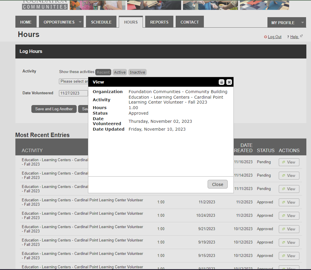Image resolution: width=311 pixels, height=270 pixels.
Task: Click external link icon beside Help
Action: click(301, 36)
